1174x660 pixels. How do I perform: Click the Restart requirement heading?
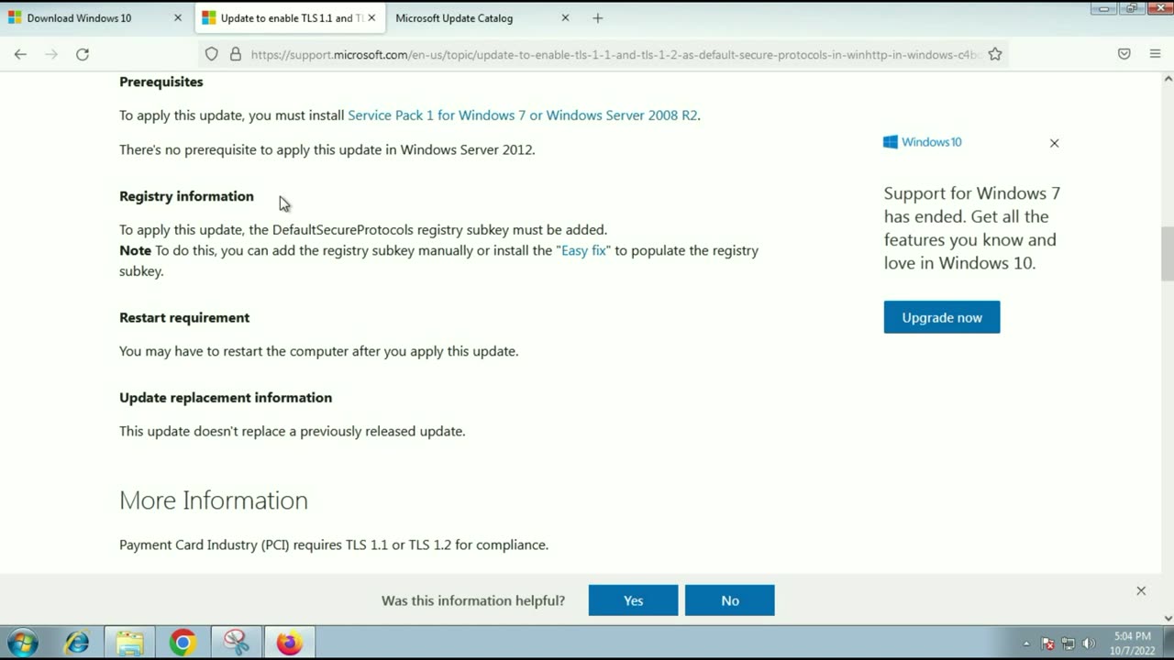pyautogui.click(x=184, y=317)
